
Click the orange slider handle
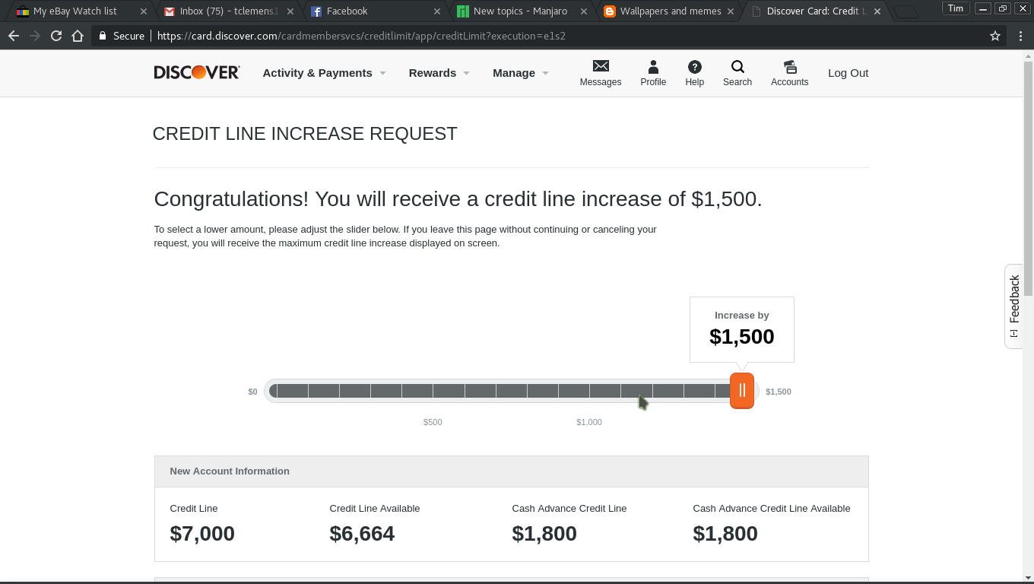(x=742, y=391)
